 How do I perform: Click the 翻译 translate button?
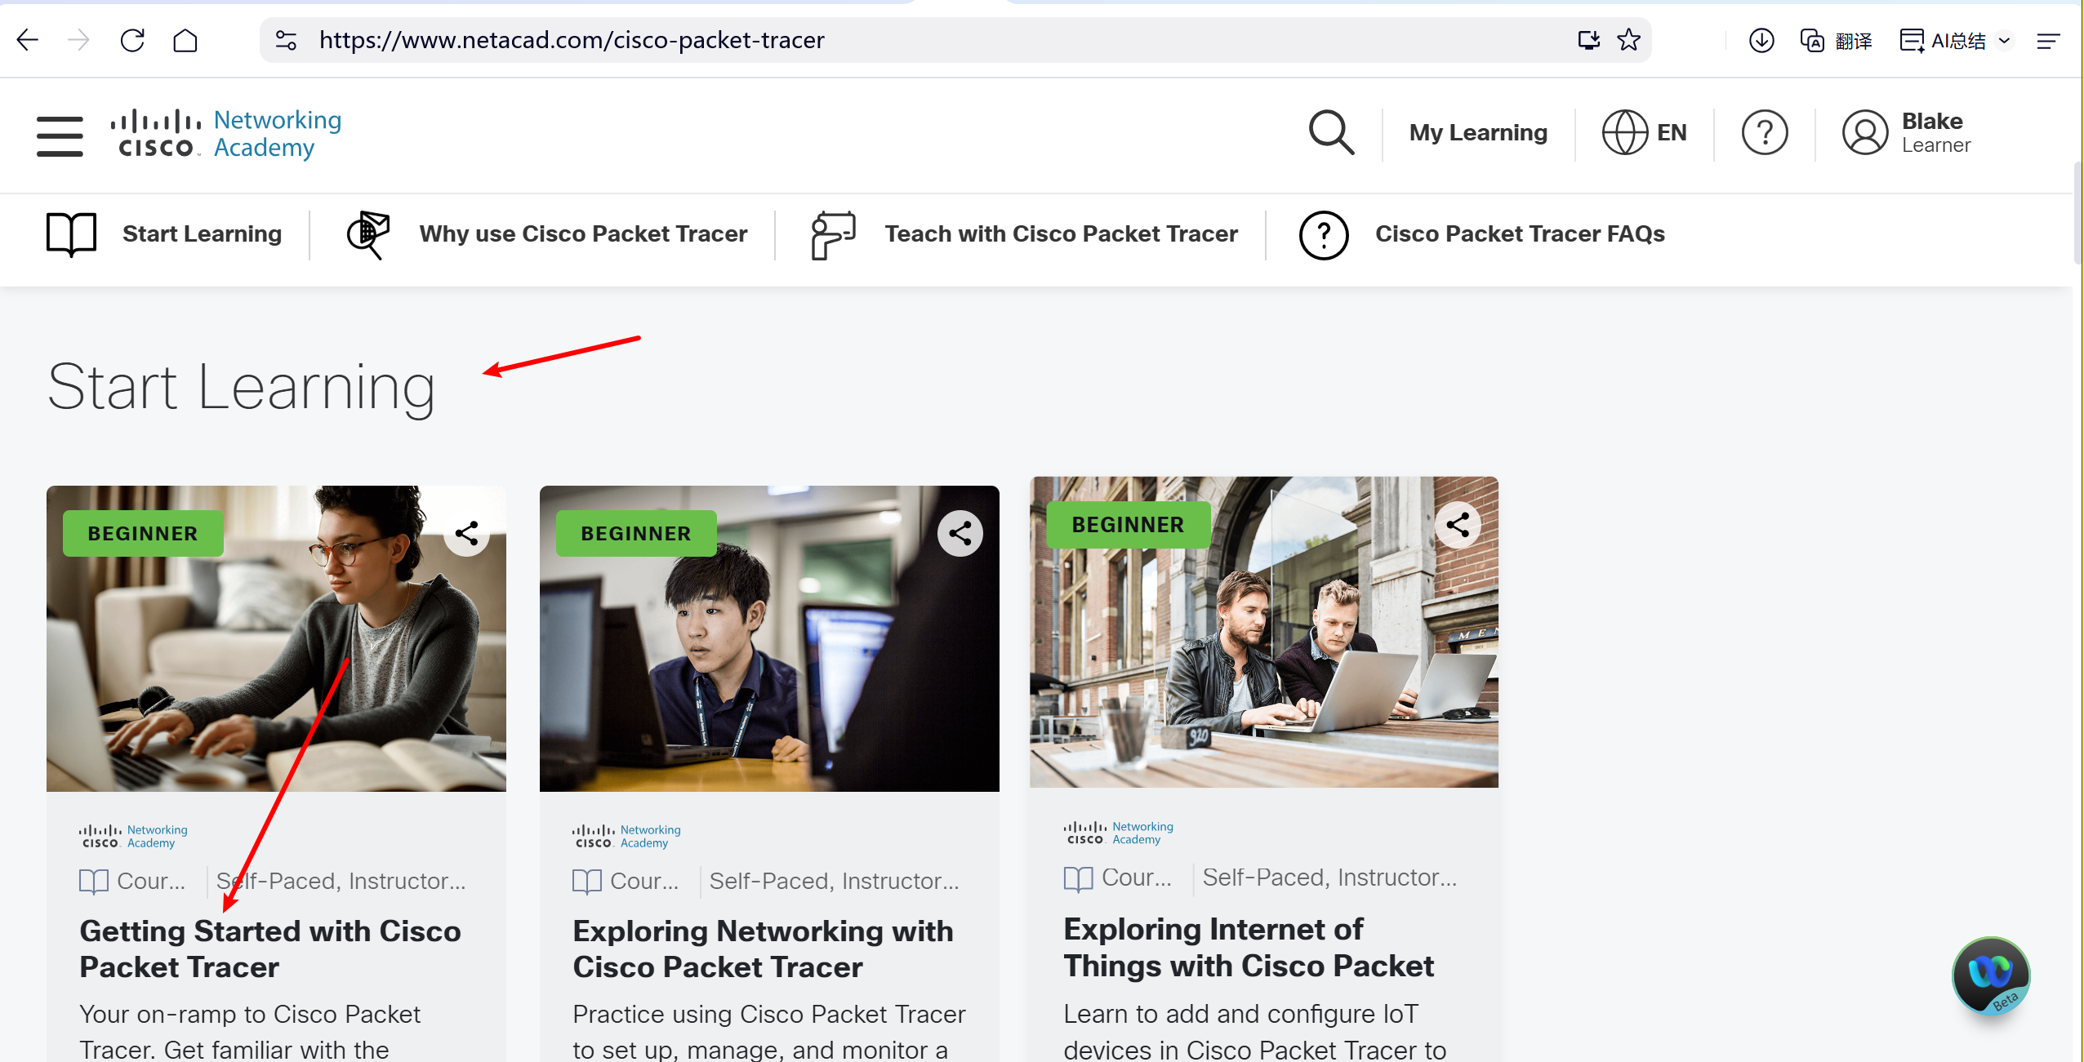tap(1837, 40)
